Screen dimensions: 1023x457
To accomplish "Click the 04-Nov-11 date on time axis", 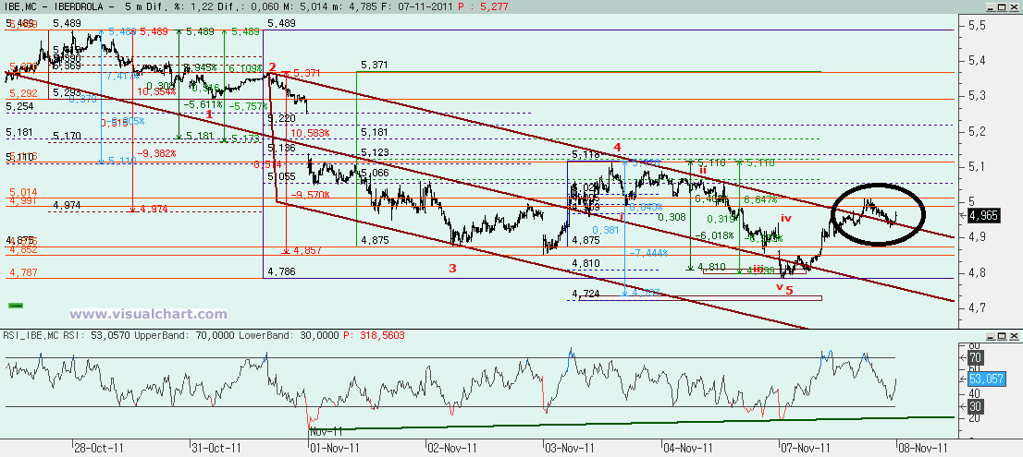I will (687, 449).
